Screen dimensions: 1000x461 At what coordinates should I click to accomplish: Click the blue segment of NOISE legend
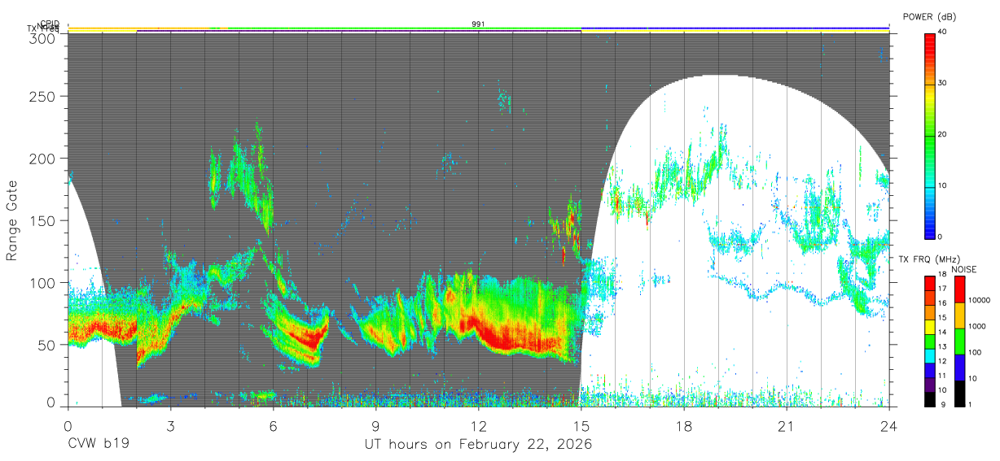pyautogui.click(x=958, y=367)
